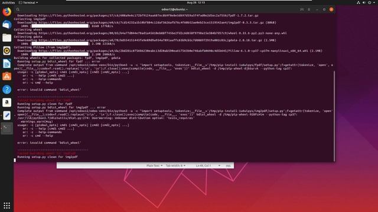Image resolution: width=378 pixels, height=212 pixels.
Task: Show Applications grid at dock bottom
Action: point(6,206)
